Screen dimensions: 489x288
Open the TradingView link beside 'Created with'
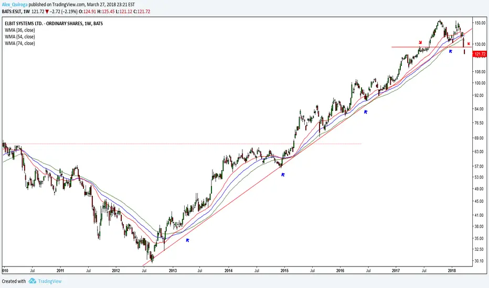coord(50,281)
